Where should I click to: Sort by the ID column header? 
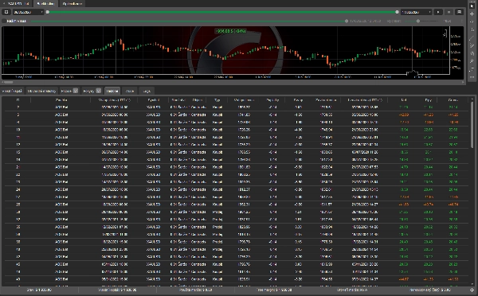click(x=18, y=100)
